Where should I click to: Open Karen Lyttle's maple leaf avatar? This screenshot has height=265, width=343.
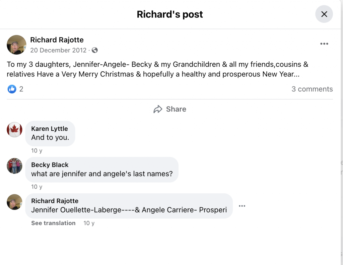[x=14, y=130]
